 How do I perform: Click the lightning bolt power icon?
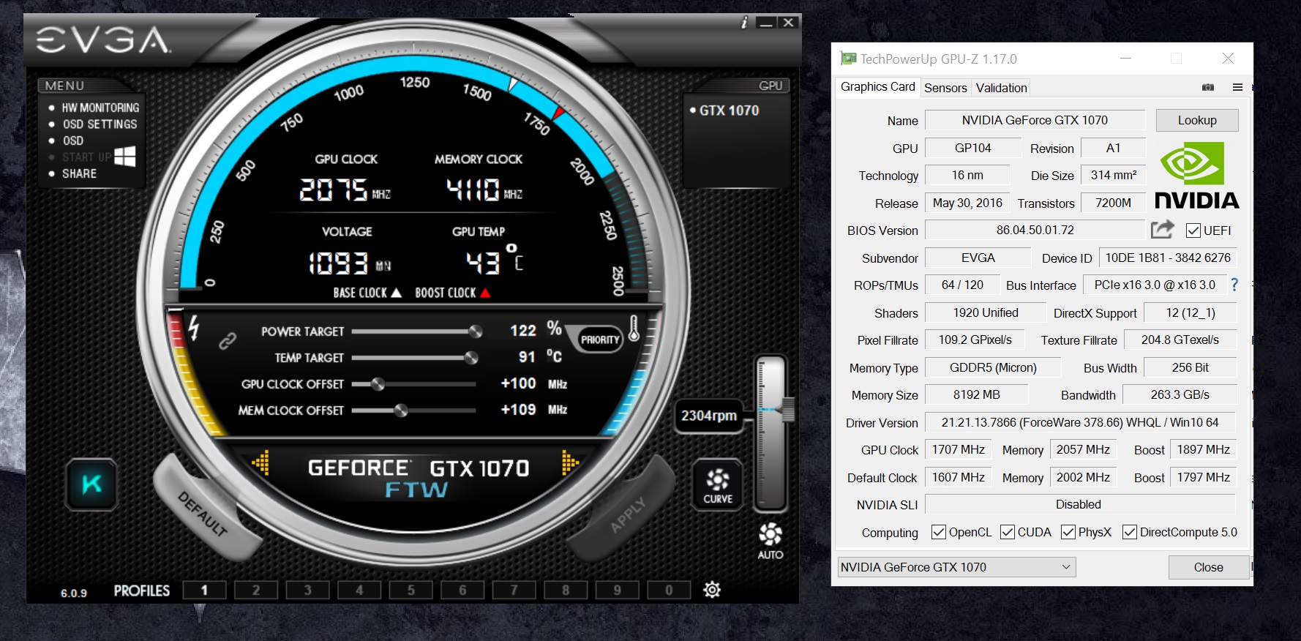click(194, 327)
